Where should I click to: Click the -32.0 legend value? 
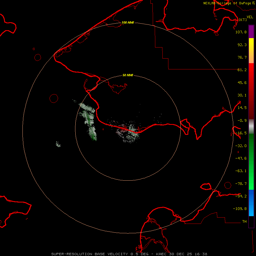[x=241, y=146]
